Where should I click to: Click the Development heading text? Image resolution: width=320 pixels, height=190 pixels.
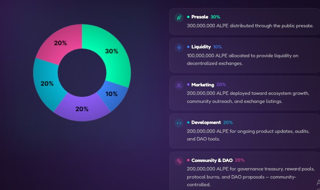click(206, 122)
